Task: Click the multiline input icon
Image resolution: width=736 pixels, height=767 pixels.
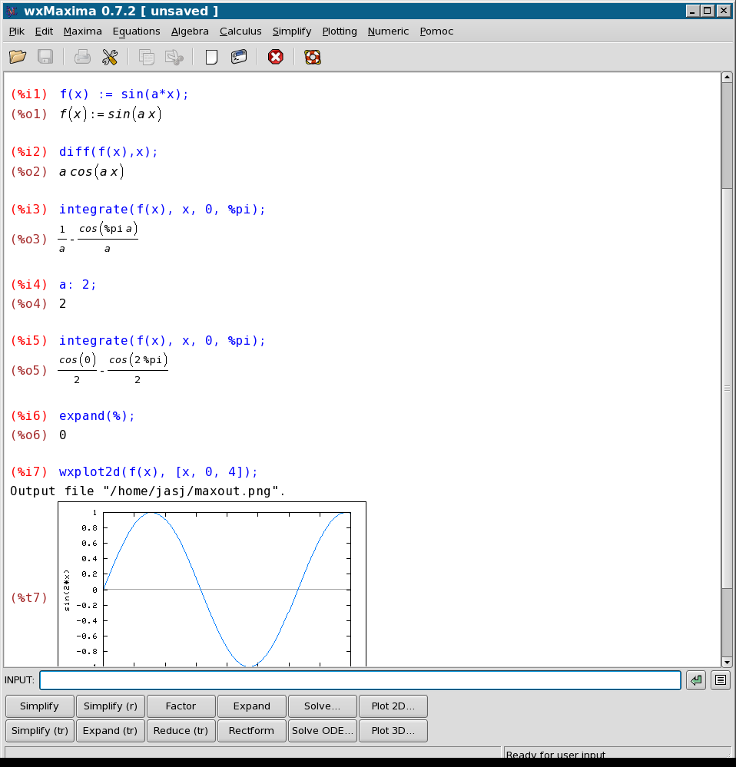Action: point(720,680)
